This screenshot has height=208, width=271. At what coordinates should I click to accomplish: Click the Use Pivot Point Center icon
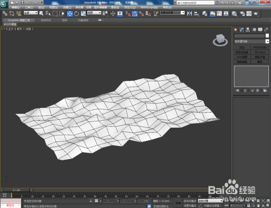tap(105, 14)
